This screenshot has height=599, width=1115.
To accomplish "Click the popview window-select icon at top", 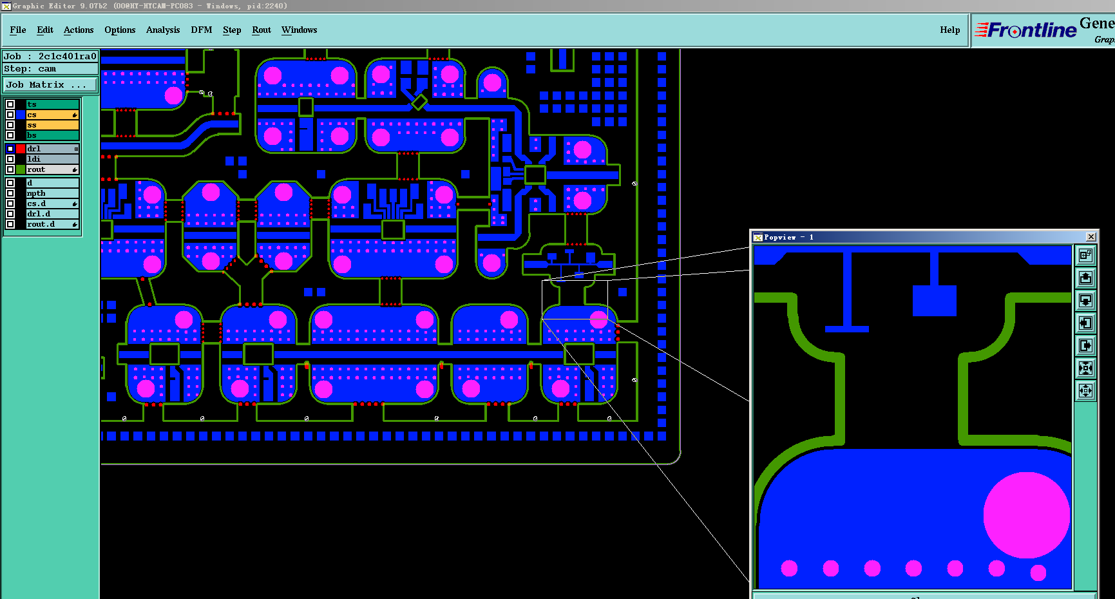I will [1085, 255].
